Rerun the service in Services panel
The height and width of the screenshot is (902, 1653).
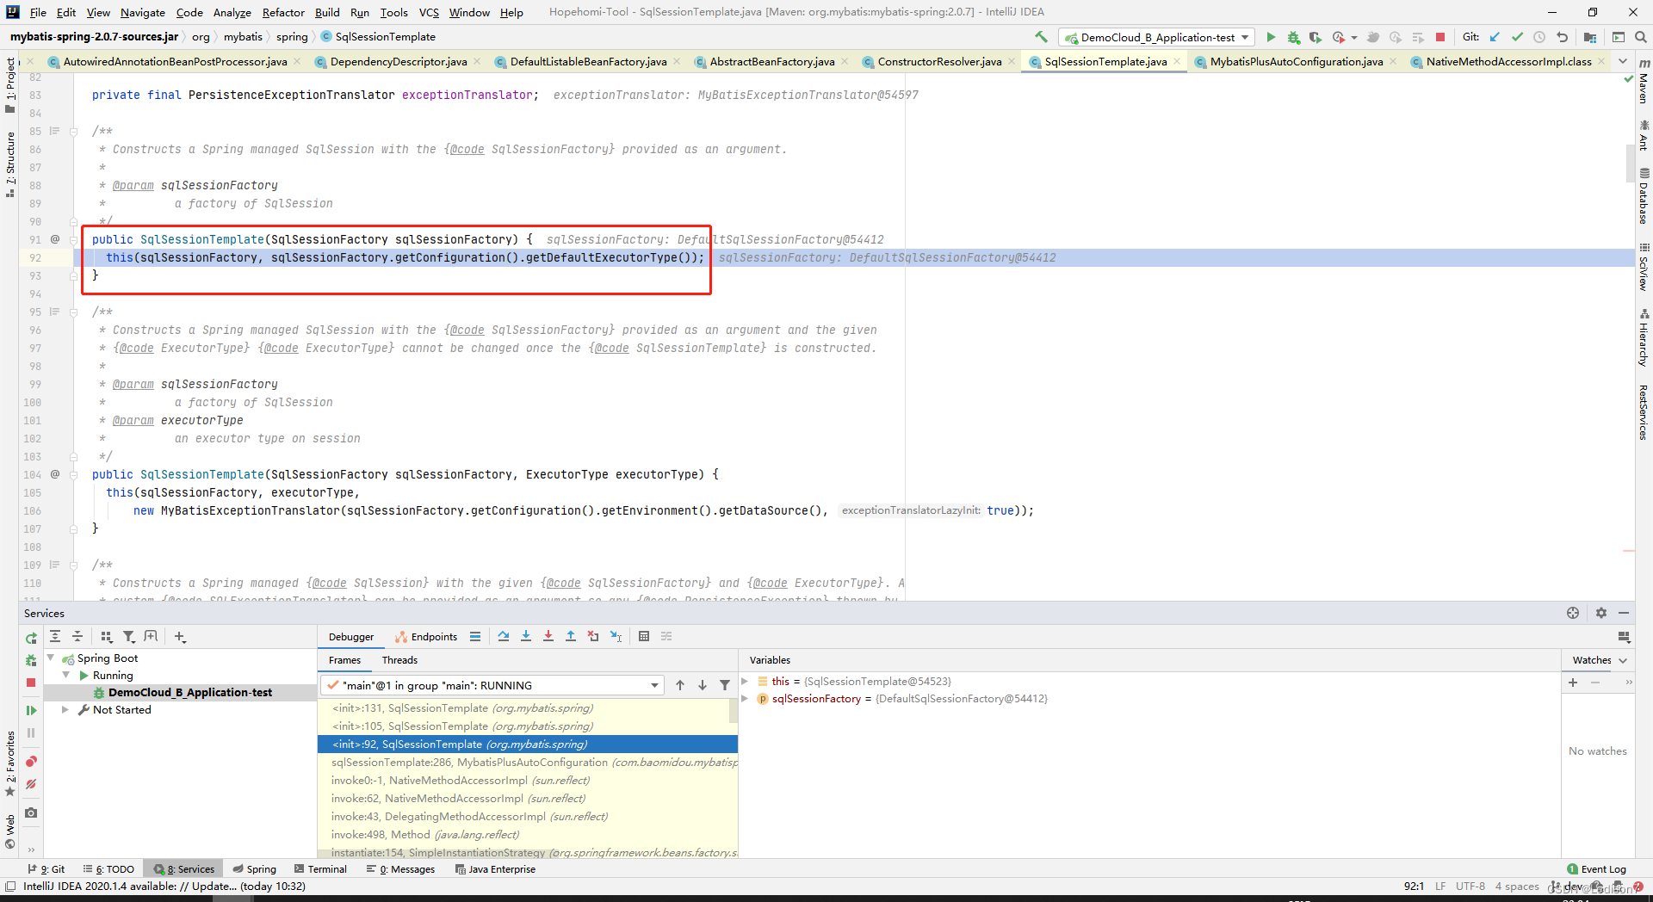click(x=31, y=638)
